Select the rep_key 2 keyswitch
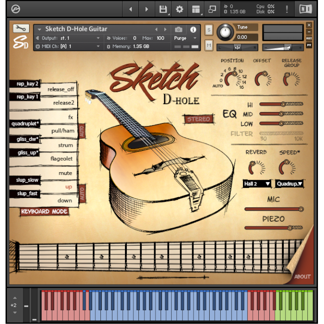This screenshot has width=324, height=324. 25,84
